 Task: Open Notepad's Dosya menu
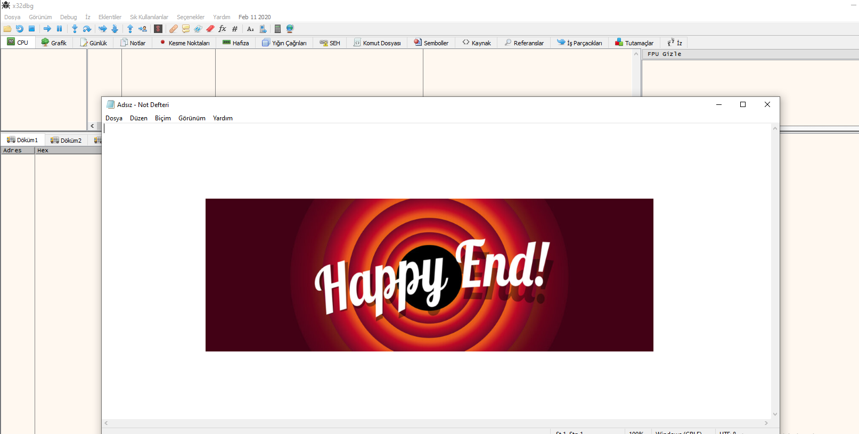(x=114, y=118)
